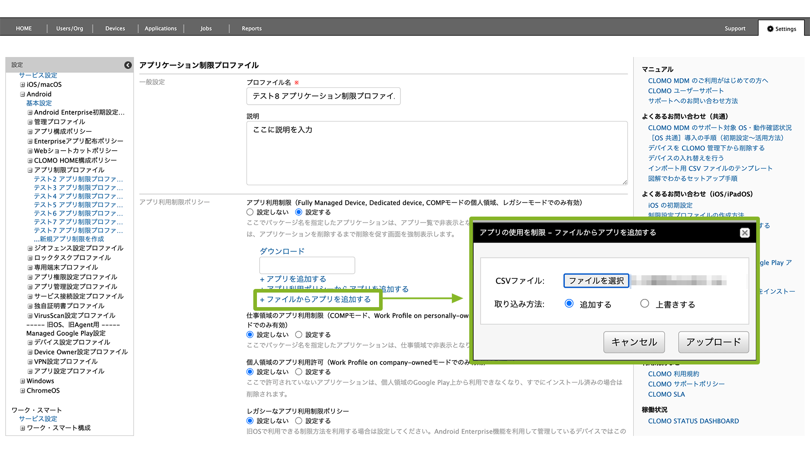Set アプリ利用制限 to 設定しない
The image size is (810, 455).
[x=250, y=212]
